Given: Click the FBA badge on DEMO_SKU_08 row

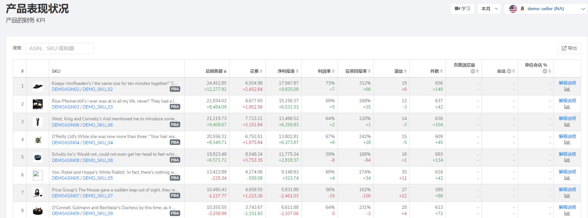Looking at the screenshot, I should coord(175,160).
